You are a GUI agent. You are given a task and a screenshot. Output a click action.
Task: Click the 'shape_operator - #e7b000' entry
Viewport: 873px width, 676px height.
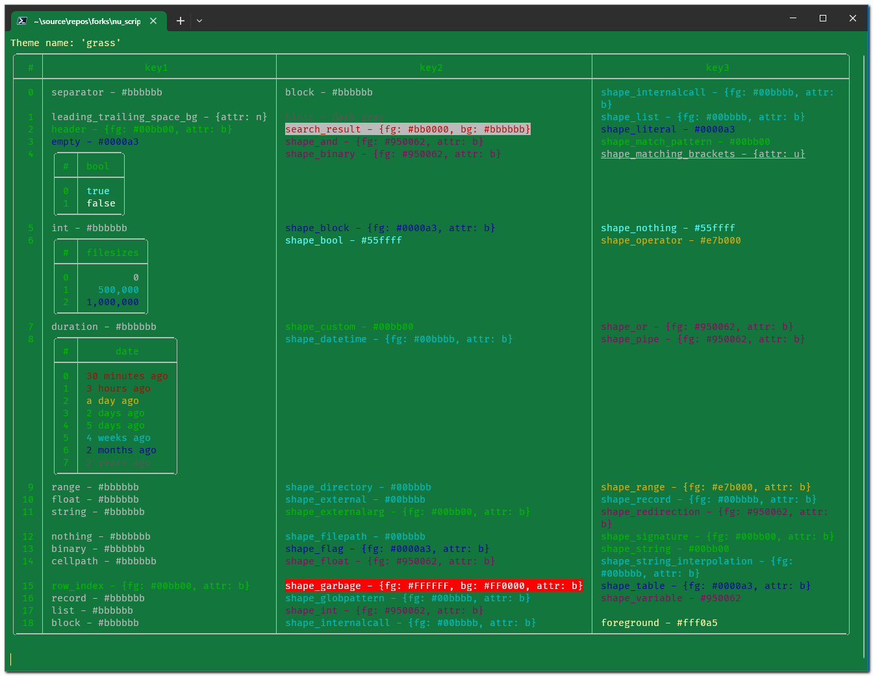pos(671,240)
